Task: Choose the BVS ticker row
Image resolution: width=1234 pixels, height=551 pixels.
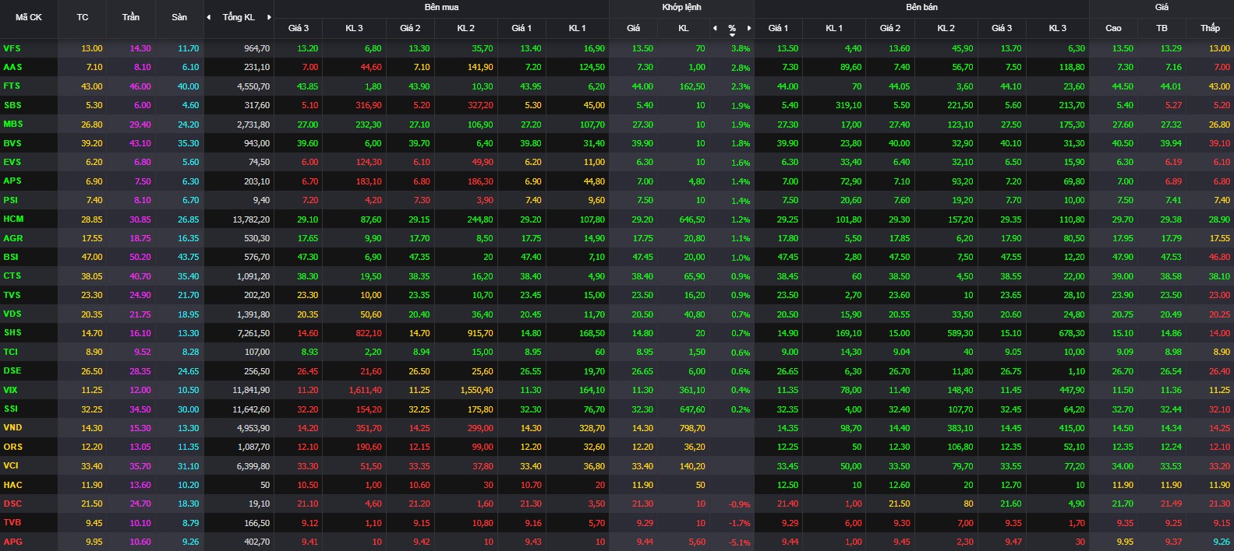Action: tap(12, 143)
